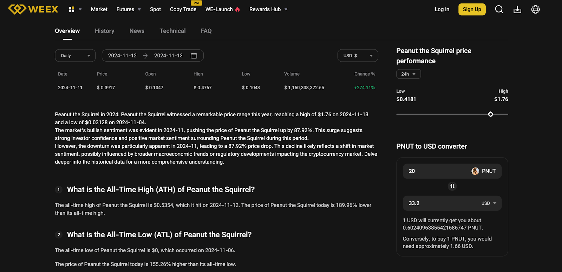Click the Log In link
Screen dimensions: 562x272
(x=442, y=9)
